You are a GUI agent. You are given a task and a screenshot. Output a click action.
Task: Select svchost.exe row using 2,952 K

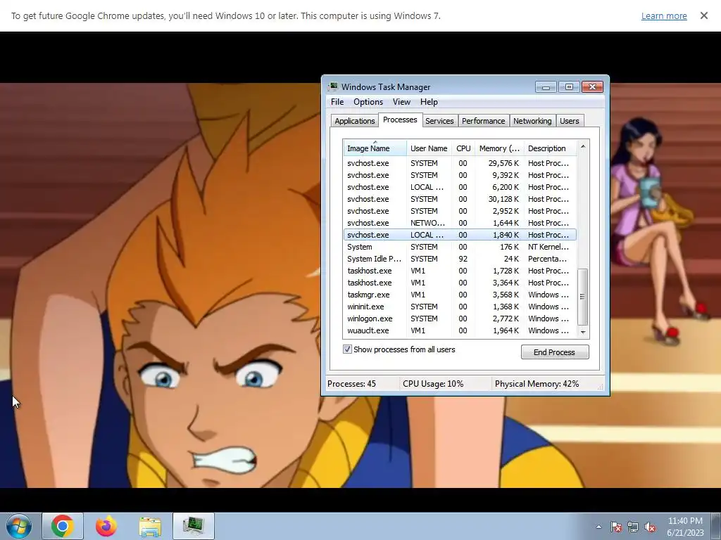coord(460,211)
